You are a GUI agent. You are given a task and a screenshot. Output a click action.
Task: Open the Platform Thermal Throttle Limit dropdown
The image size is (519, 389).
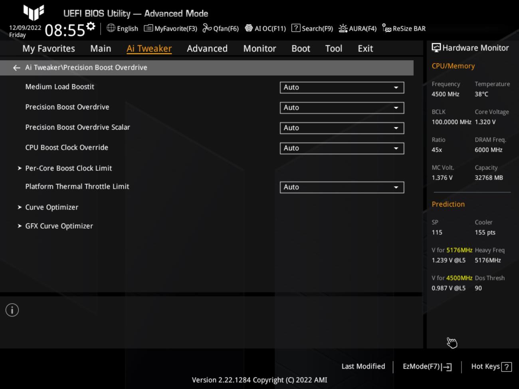(x=342, y=188)
